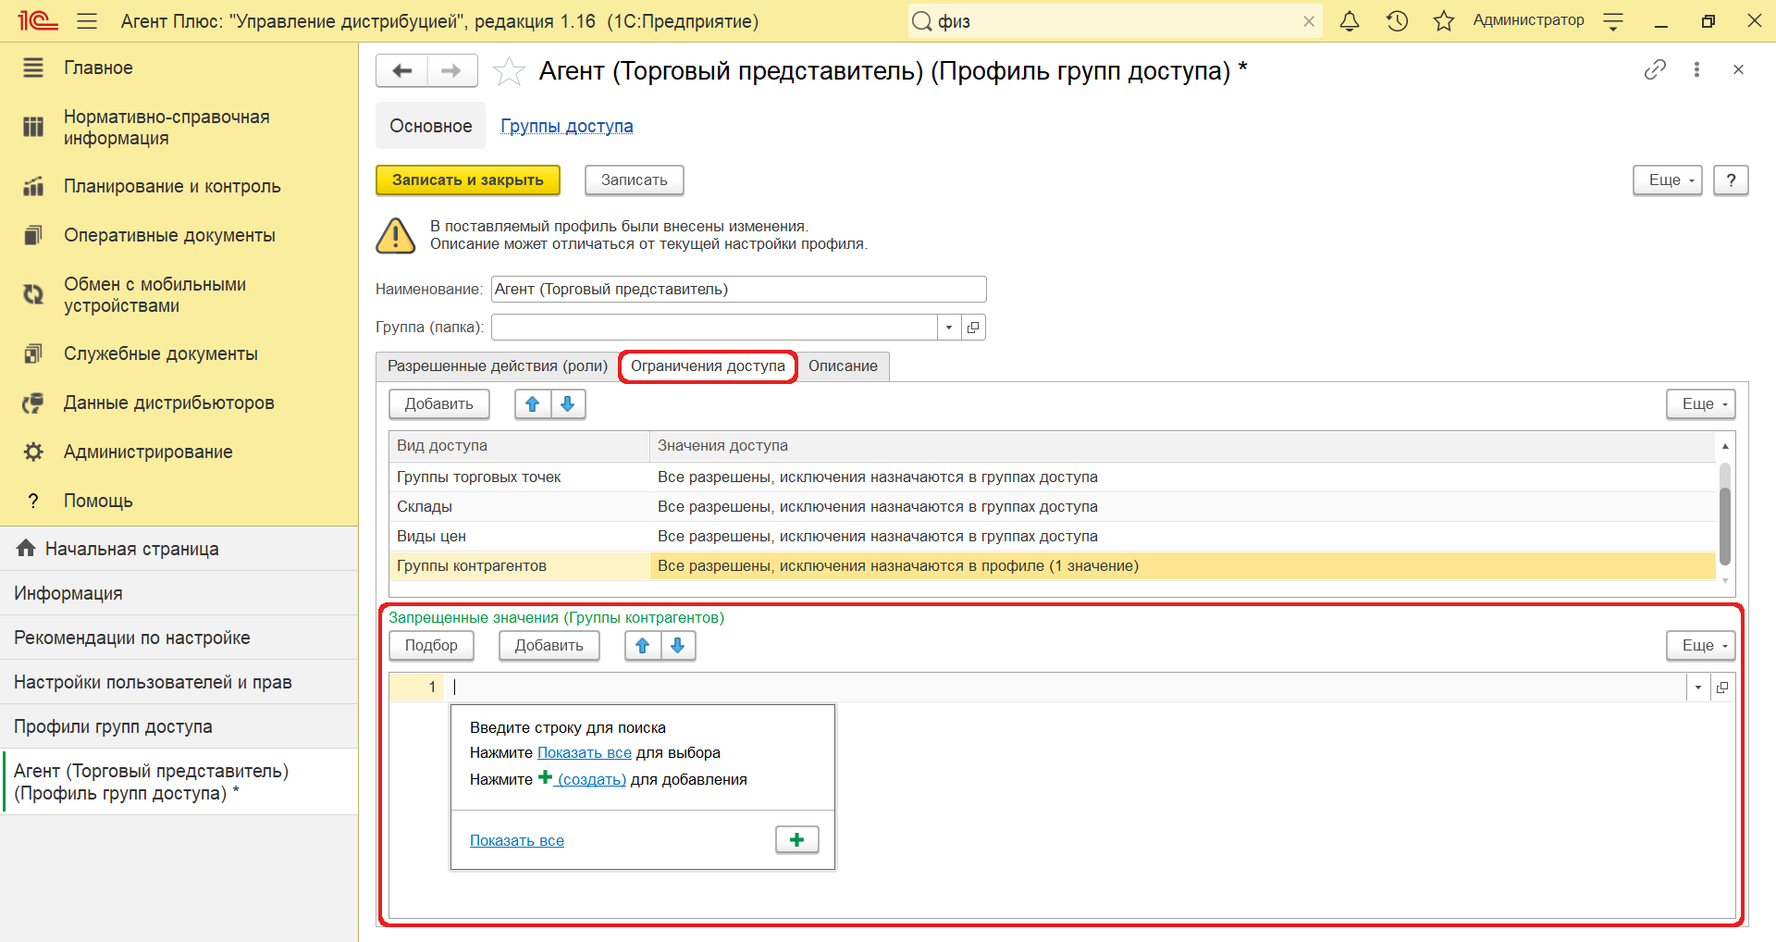
Task: Go back with the left arrow button
Action: point(401,70)
